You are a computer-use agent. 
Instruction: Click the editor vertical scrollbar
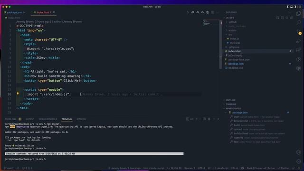[x=220, y=45]
